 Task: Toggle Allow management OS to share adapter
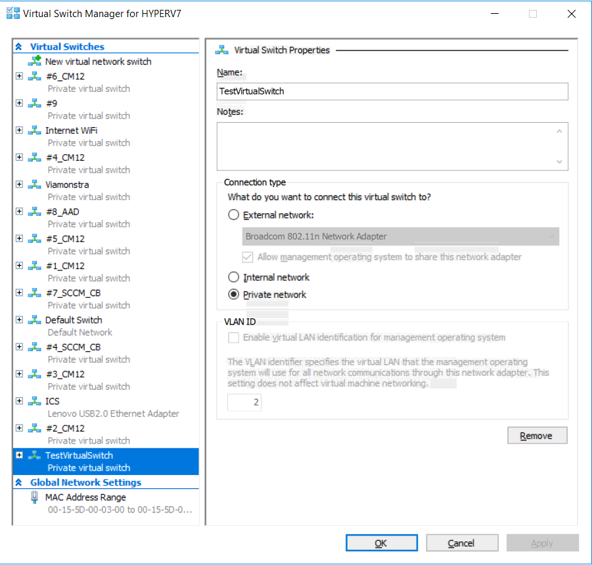pyautogui.click(x=248, y=257)
